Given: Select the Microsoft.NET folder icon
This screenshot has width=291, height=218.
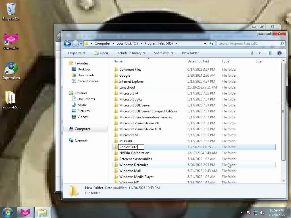Looking at the screenshot, I should coord(116,135).
